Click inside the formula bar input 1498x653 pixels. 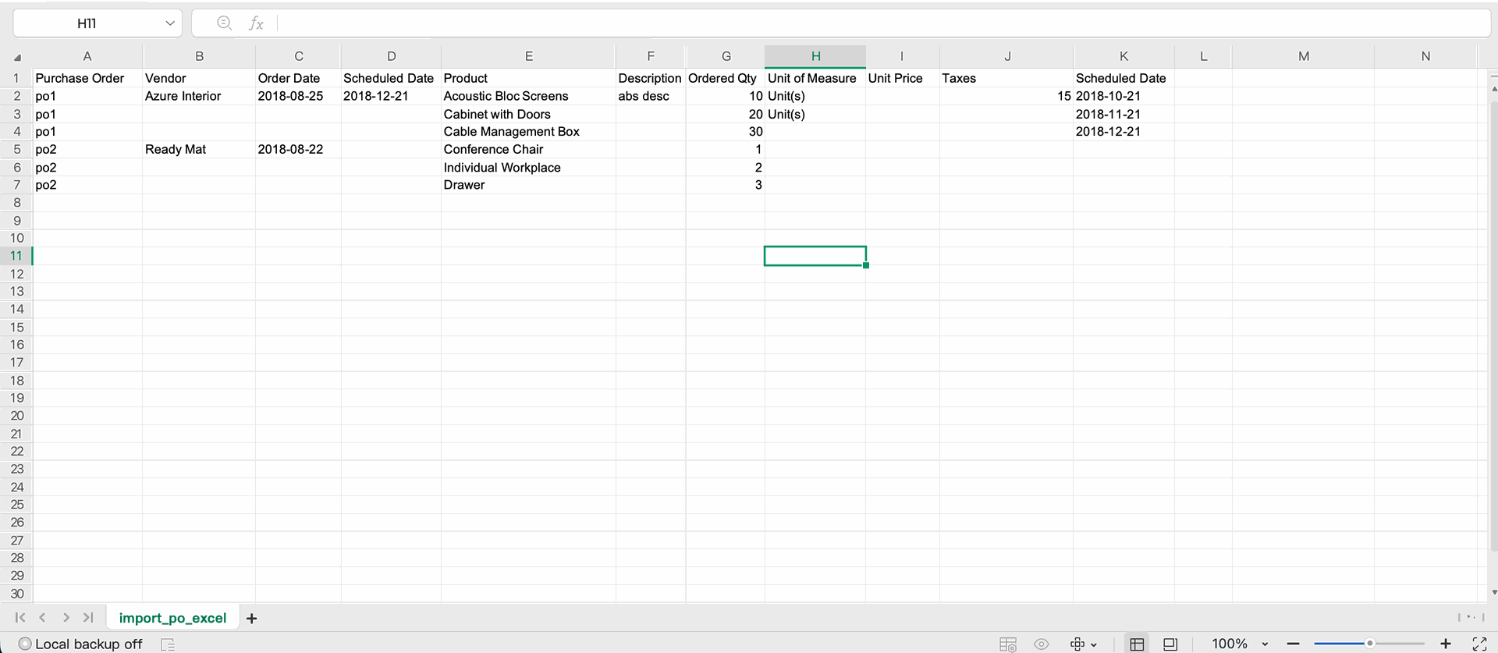[883, 23]
